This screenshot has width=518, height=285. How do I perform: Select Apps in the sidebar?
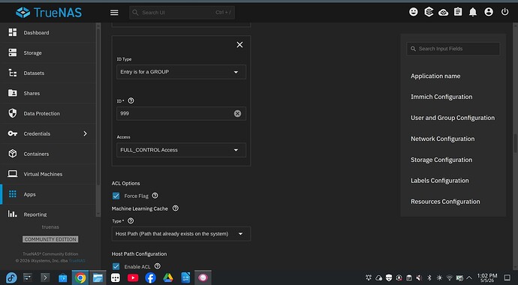(x=49, y=194)
